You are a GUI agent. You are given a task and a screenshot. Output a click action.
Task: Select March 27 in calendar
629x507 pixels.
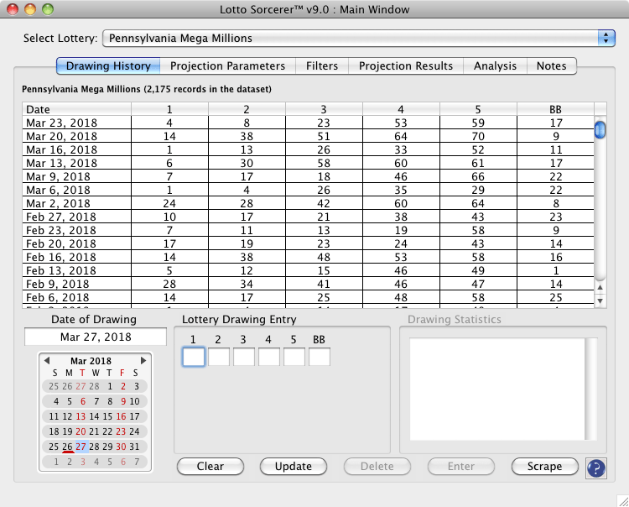pyautogui.click(x=81, y=447)
